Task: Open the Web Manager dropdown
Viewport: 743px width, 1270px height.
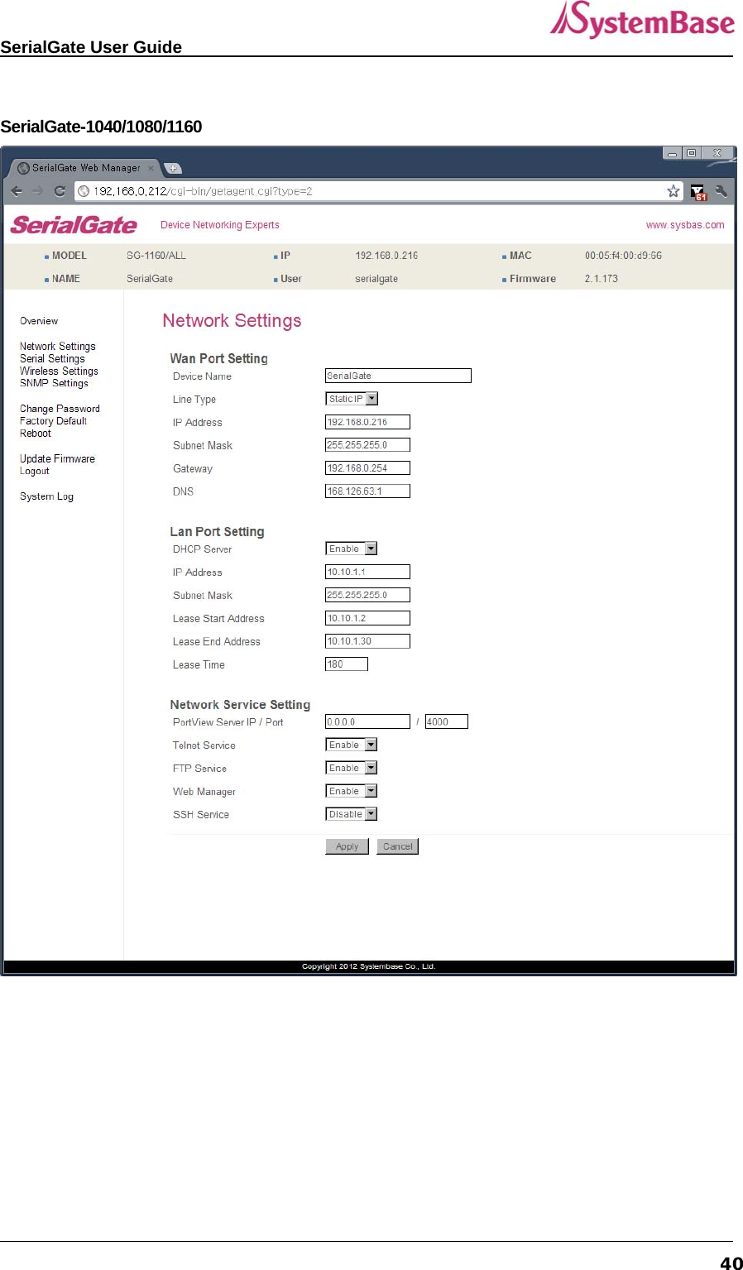Action: pos(352,791)
